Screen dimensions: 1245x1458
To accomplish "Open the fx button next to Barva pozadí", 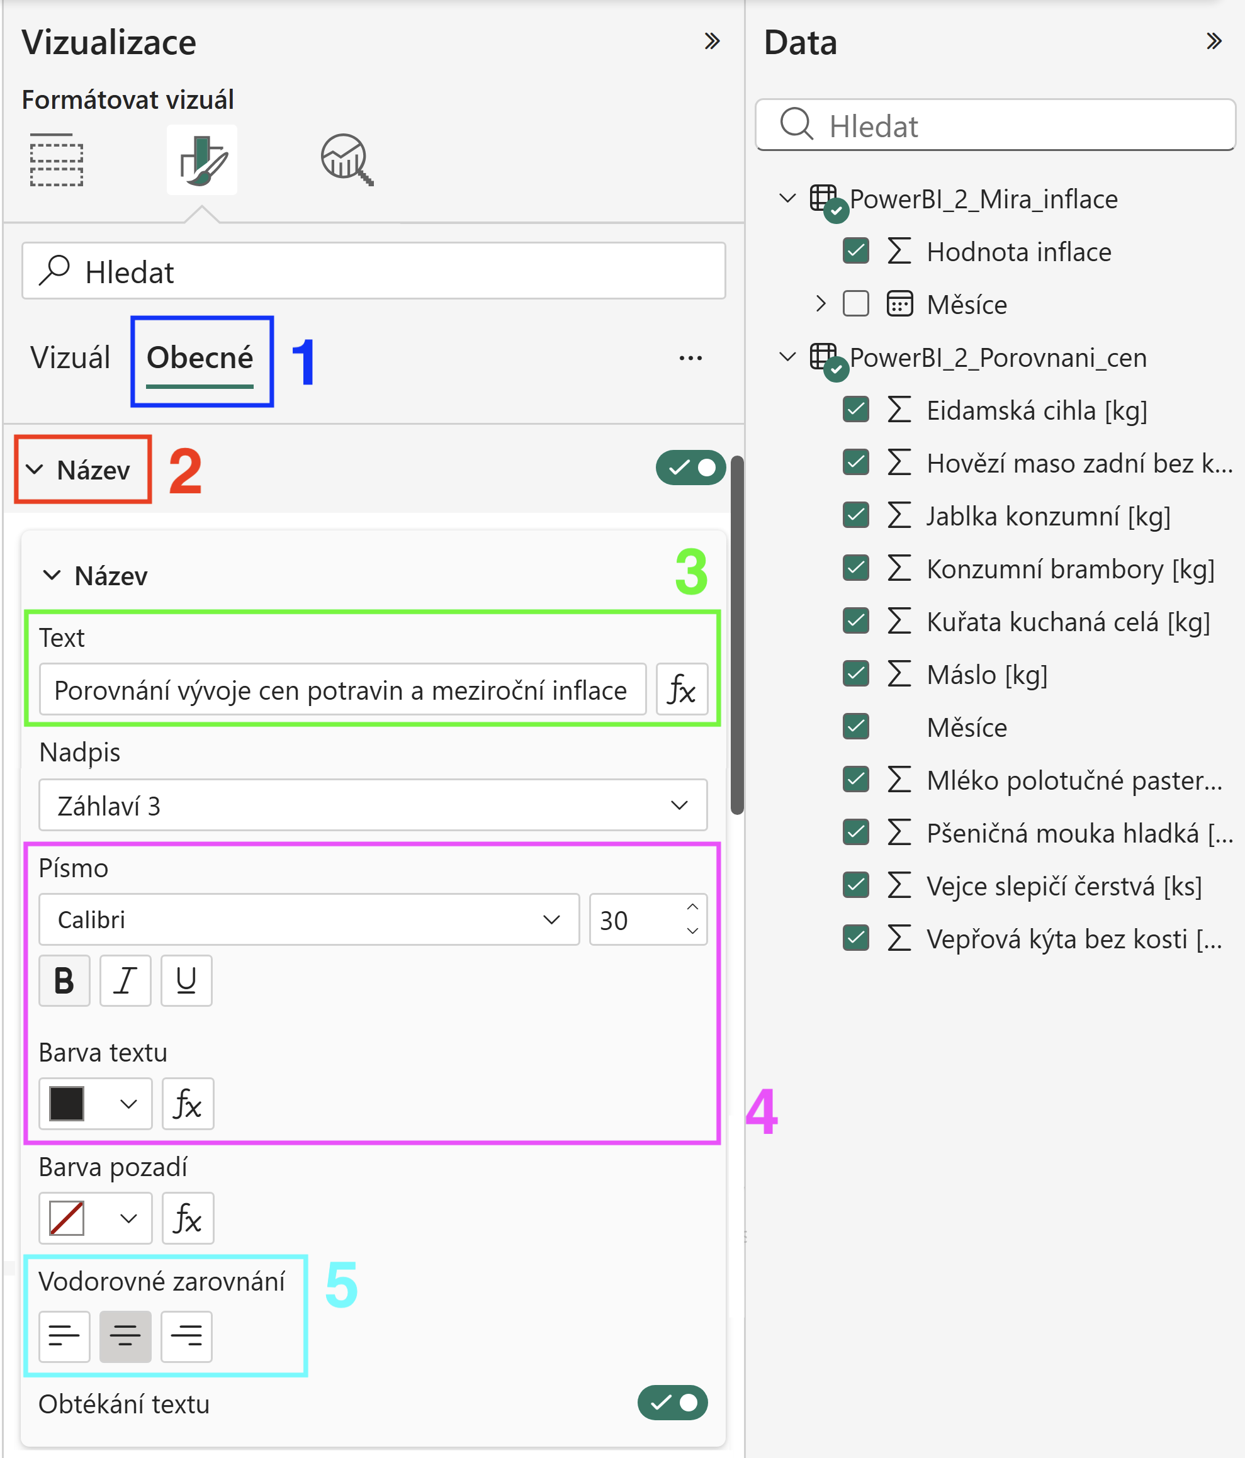I will coord(188,1218).
